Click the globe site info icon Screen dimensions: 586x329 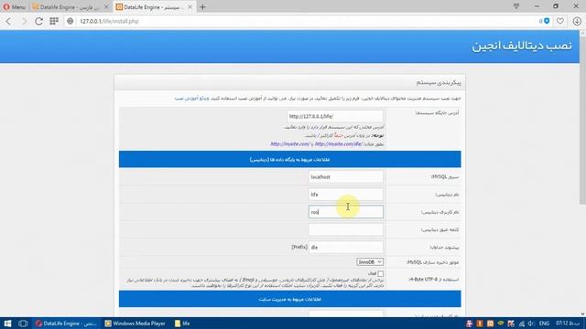(x=70, y=21)
